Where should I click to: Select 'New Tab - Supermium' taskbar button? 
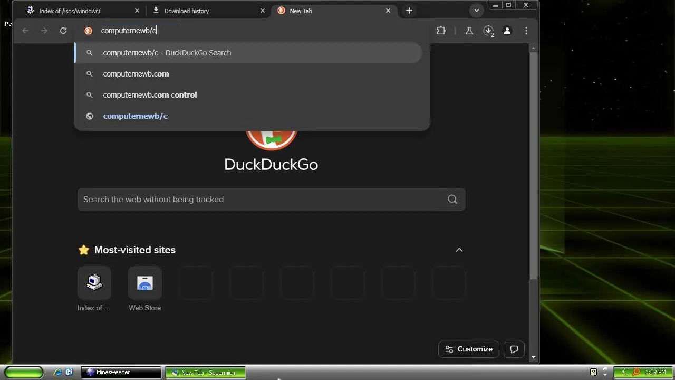coord(206,373)
